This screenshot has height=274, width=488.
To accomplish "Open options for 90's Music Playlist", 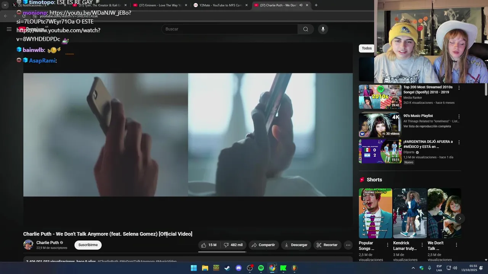I will (459, 116).
